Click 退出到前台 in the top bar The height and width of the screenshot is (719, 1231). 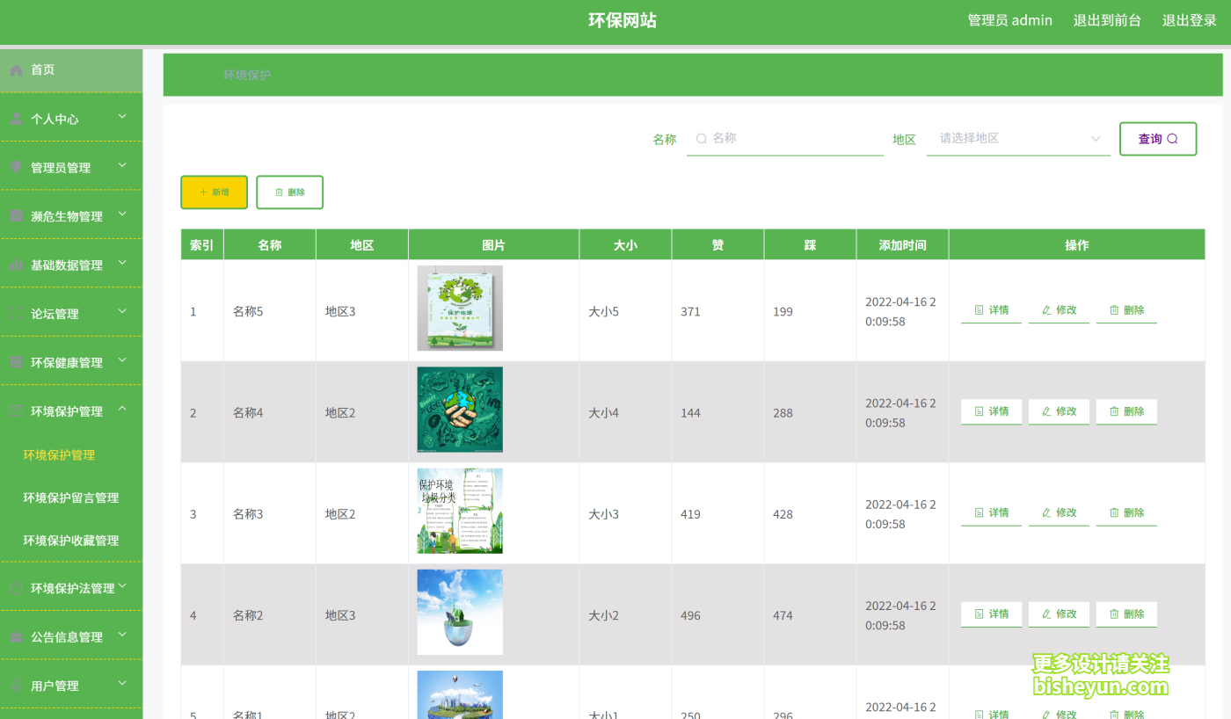1107,19
